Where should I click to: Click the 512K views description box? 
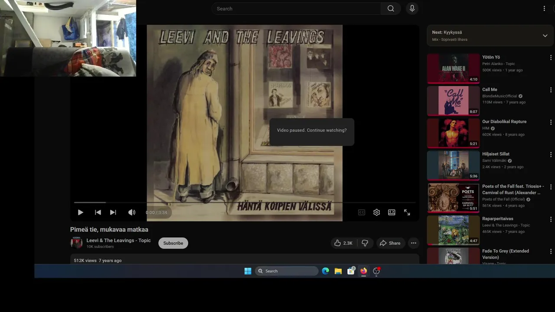tap(245, 259)
